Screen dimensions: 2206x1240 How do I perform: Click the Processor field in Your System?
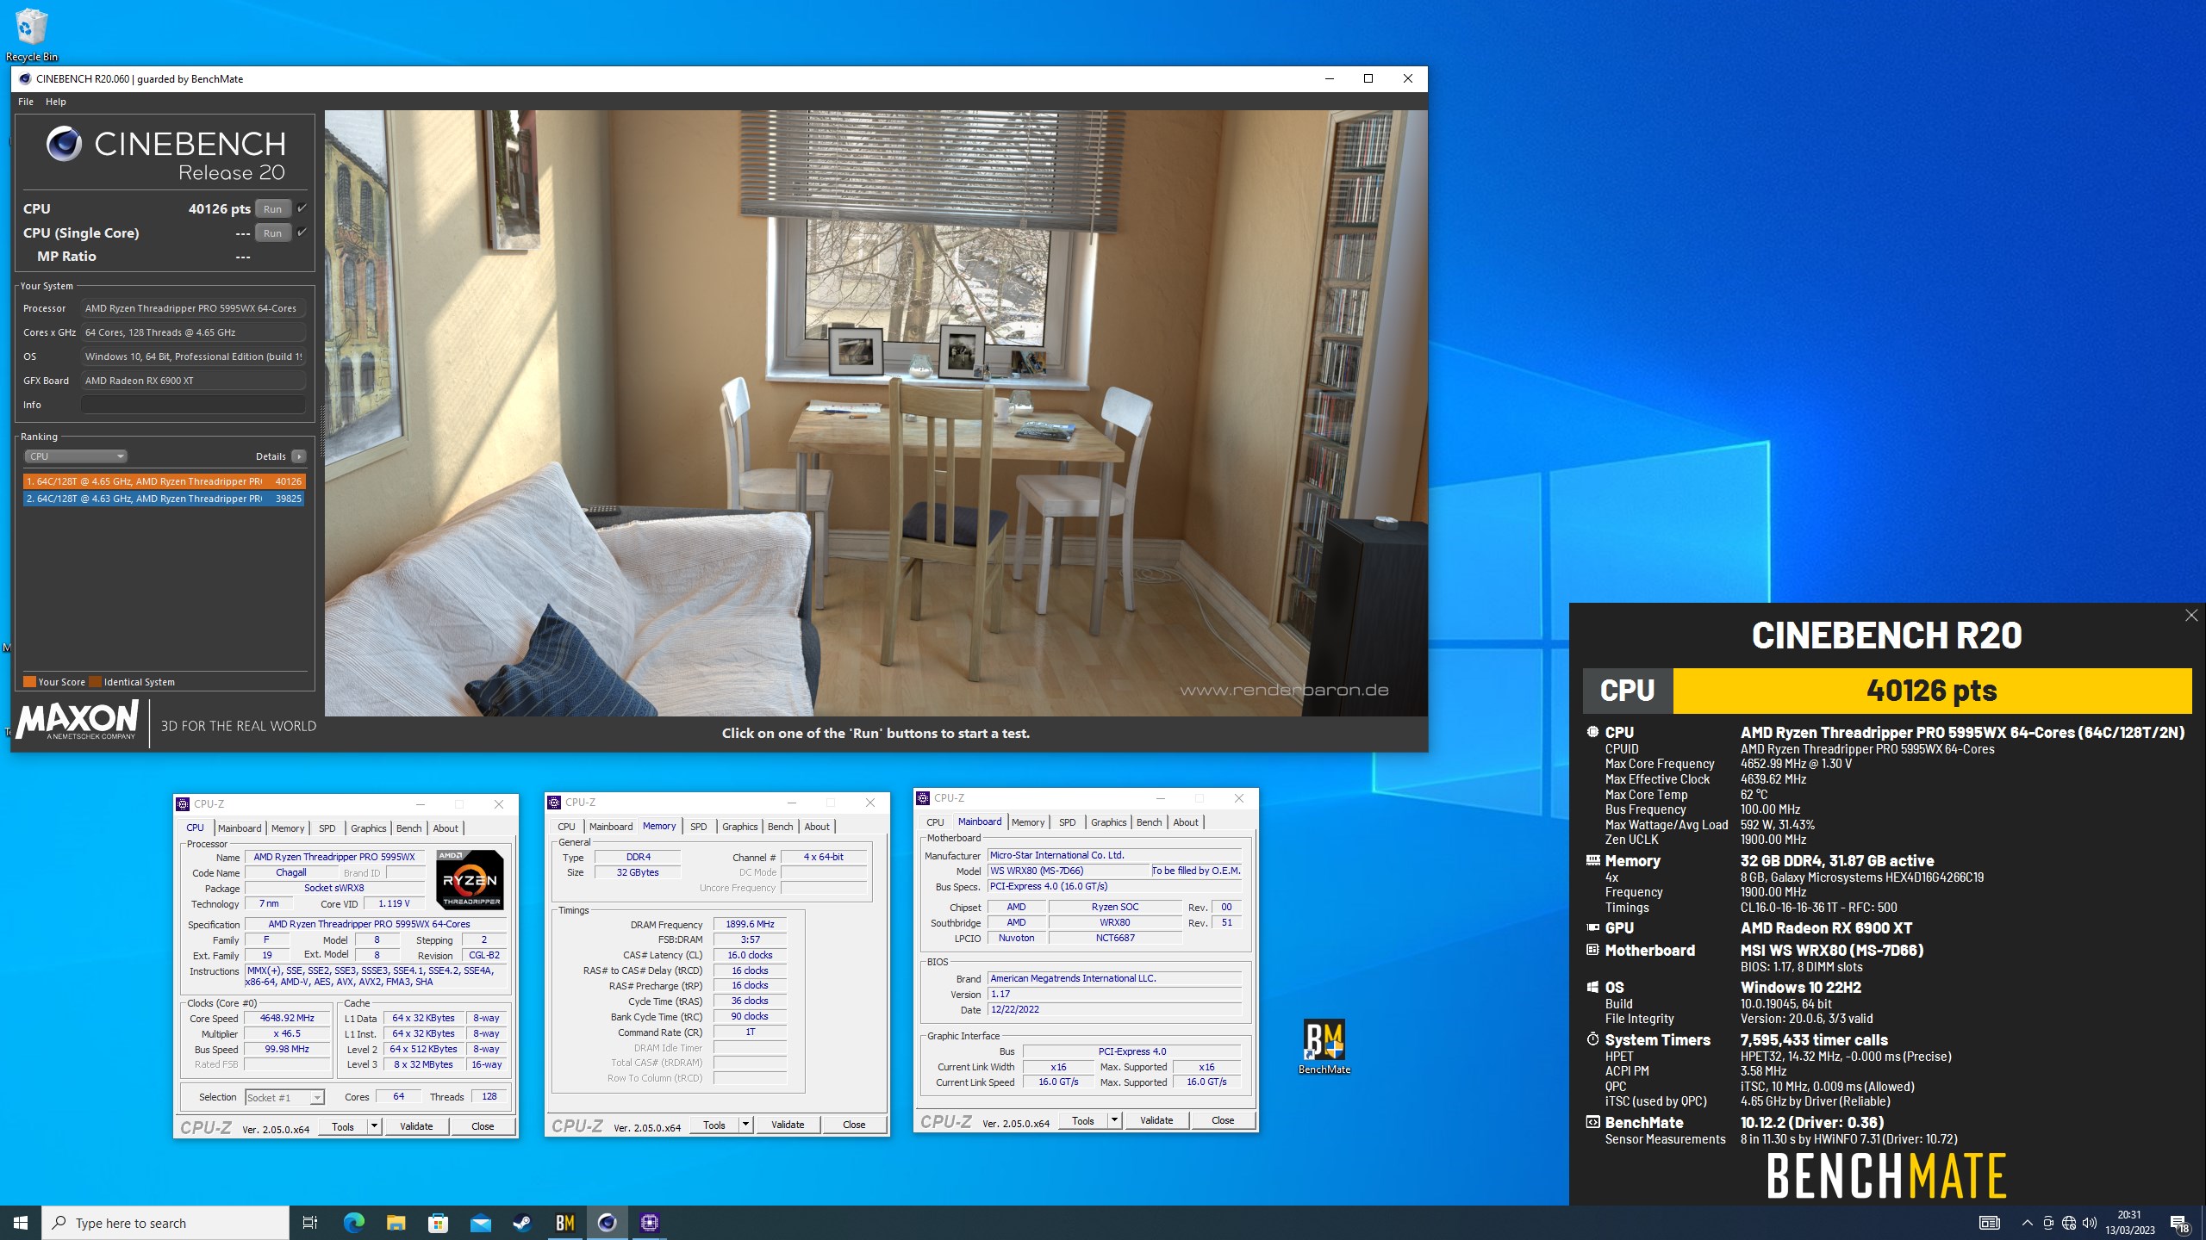tap(193, 308)
